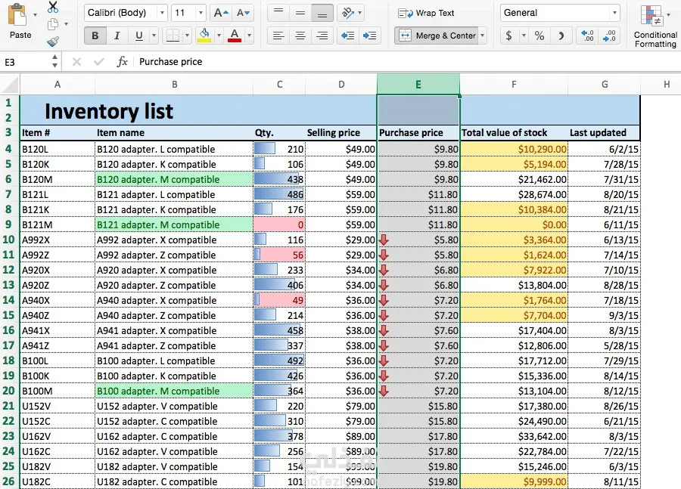Image resolution: width=681 pixels, height=489 pixels.
Task: Open the General number format dropdown
Action: tap(614, 13)
